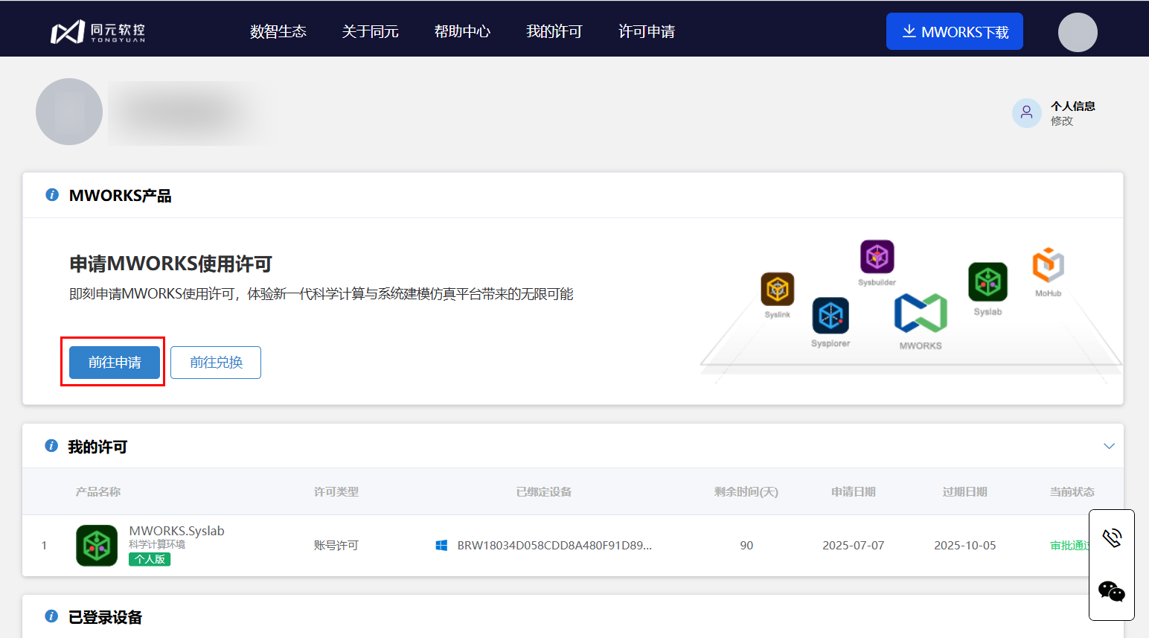Viewport: 1149px width, 638px height.
Task: Click the Sysplorer product icon
Action: click(830, 316)
